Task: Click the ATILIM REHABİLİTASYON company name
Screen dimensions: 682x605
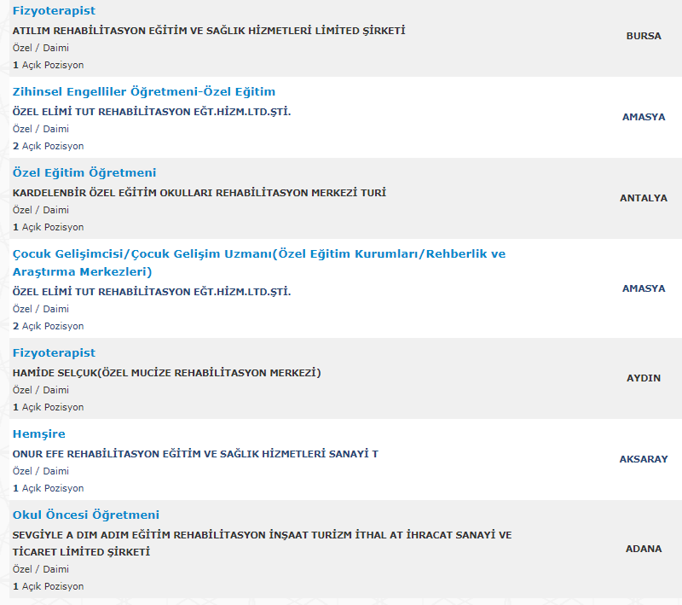Action: (x=209, y=31)
